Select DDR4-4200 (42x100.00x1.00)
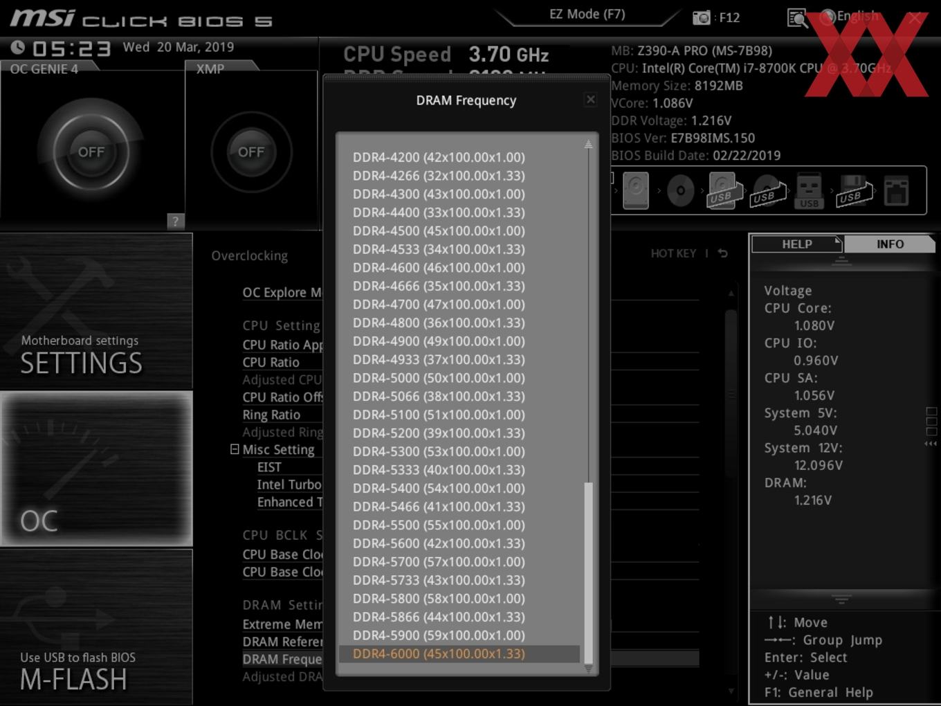Viewport: 941px width, 706px height. 439,157
